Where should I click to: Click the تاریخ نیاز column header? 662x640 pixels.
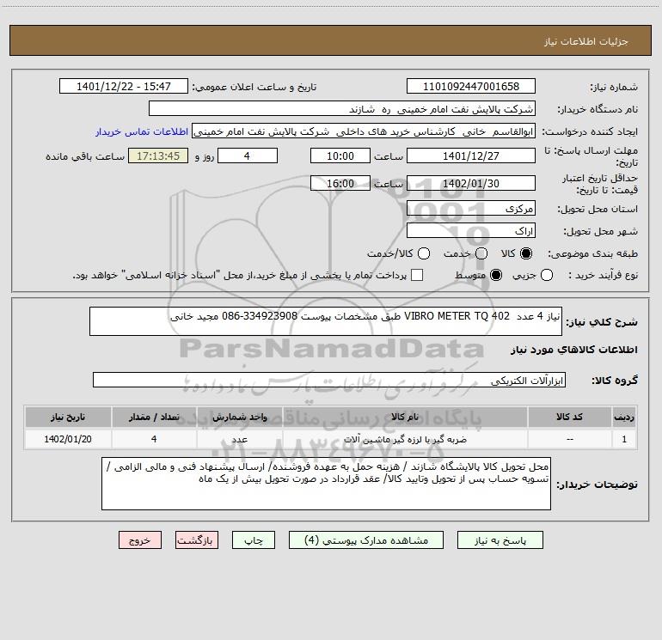click(68, 417)
